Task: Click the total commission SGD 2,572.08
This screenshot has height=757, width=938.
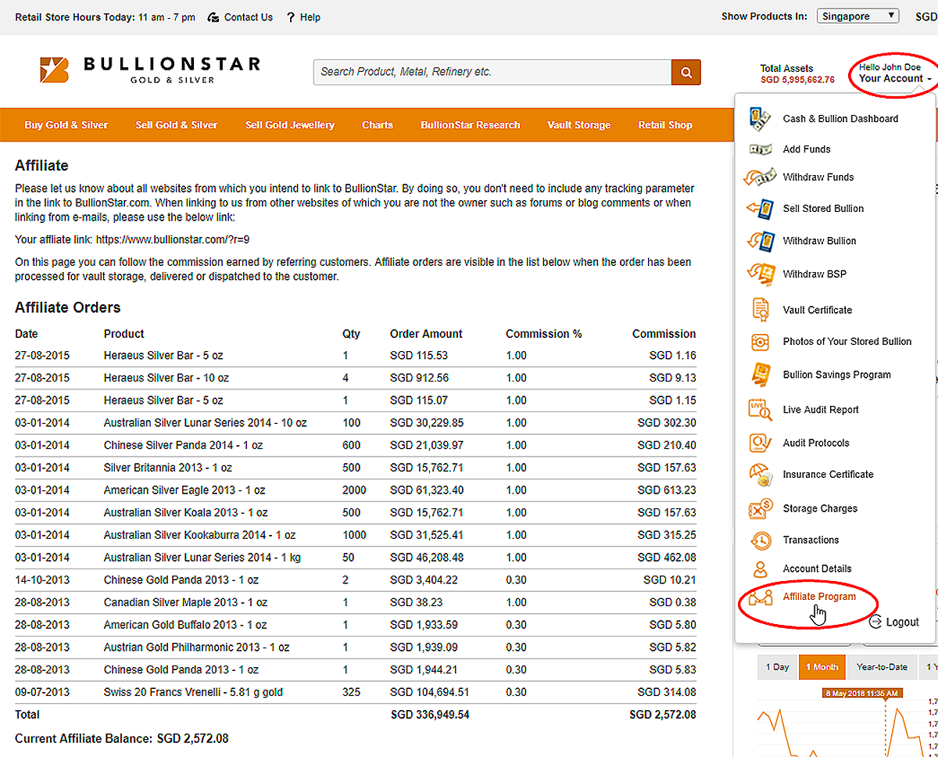Action: tap(663, 715)
